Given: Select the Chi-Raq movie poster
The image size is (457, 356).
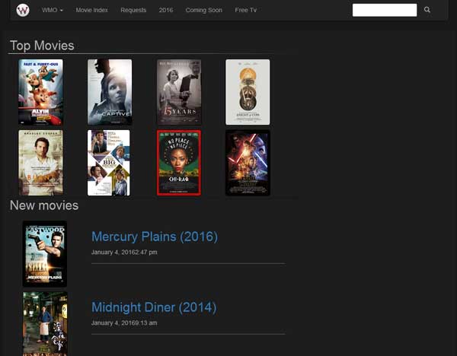Looking at the screenshot, I should pos(179,163).
